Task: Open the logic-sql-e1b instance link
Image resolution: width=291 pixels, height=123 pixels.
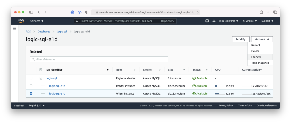Action: point(57,86)
